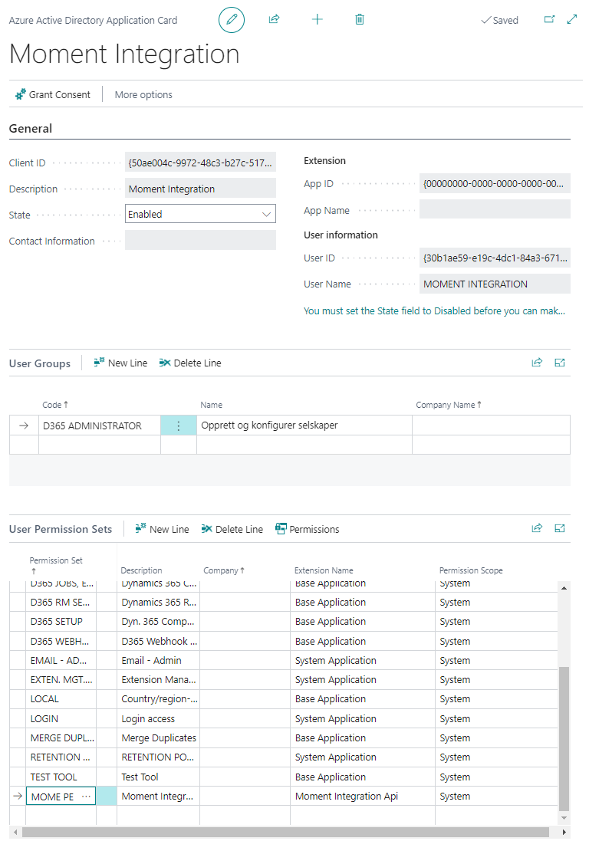Click Grant Consent button
This screenshot has height=841, width=589.
pyautogui.click(x=53, y=95)
